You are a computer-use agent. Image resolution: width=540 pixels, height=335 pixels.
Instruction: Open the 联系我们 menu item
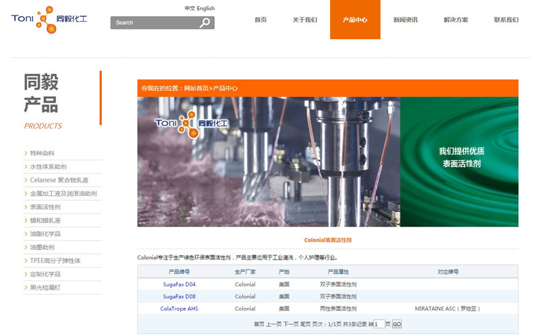click(x=506, y=20)
